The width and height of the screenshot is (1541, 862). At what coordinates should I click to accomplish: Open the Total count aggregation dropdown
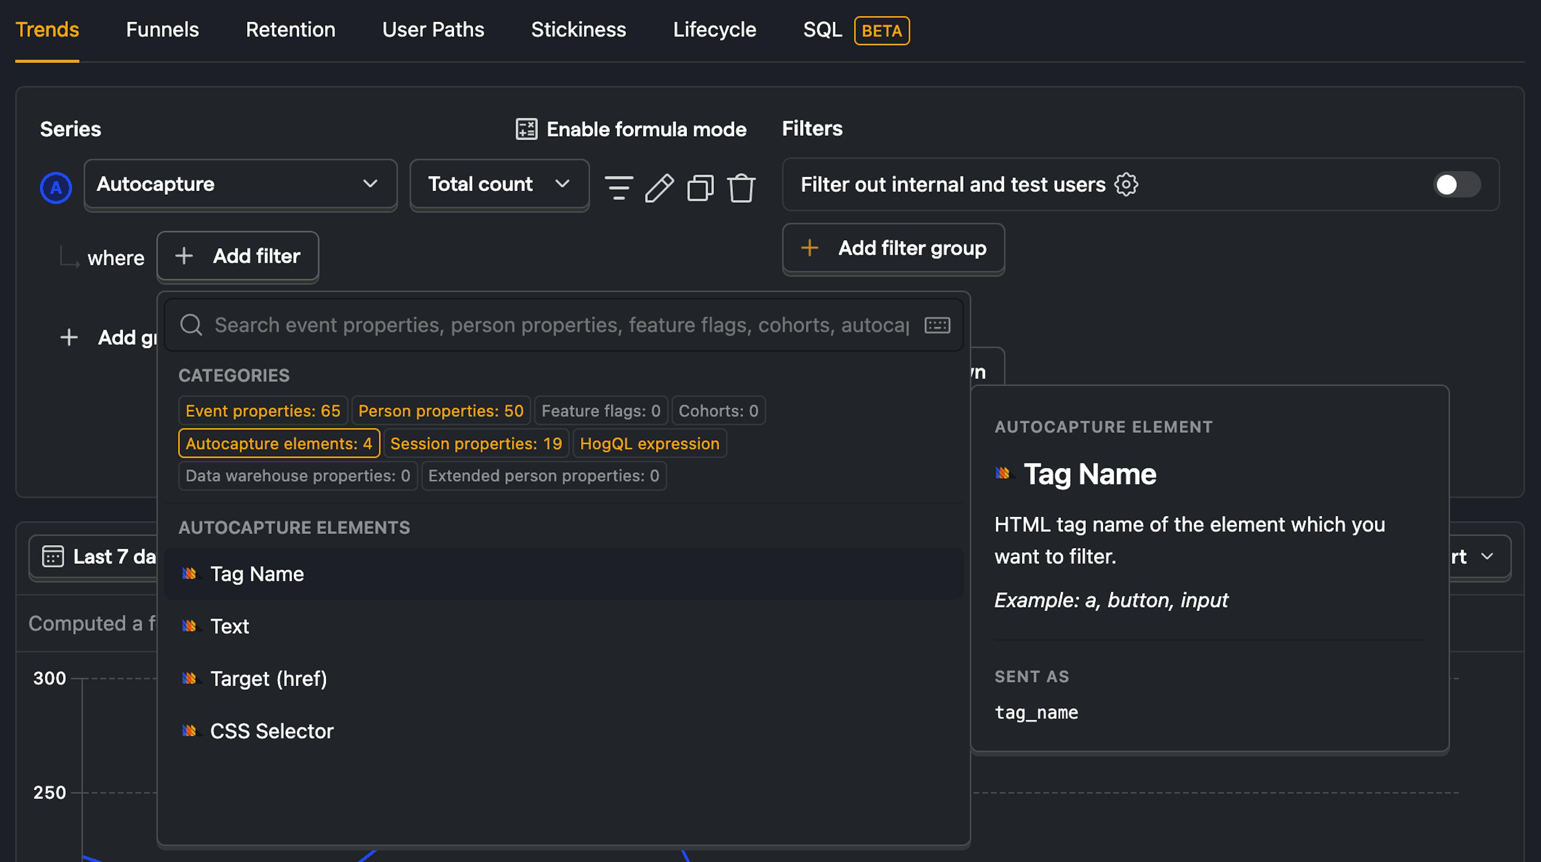(500, 184)
